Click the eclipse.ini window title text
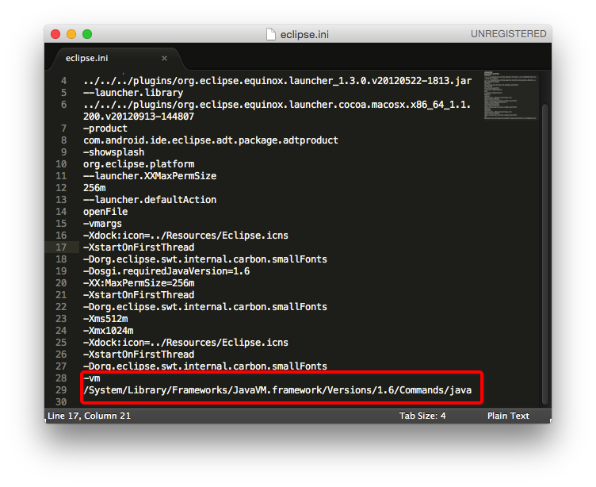This screenshot has width=596, height=487. (304, 35)
